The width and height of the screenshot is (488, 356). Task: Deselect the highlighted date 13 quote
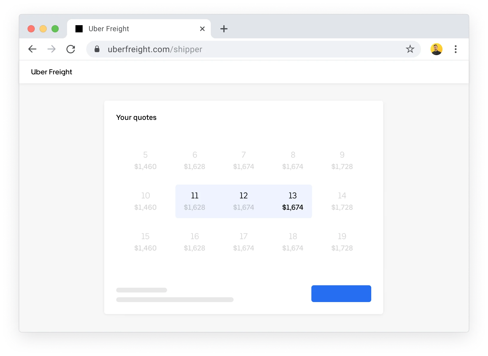(x=293, y=201)
